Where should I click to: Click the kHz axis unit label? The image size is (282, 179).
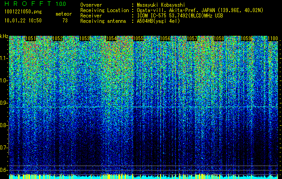pyautogui.click(x=4, y=36)
